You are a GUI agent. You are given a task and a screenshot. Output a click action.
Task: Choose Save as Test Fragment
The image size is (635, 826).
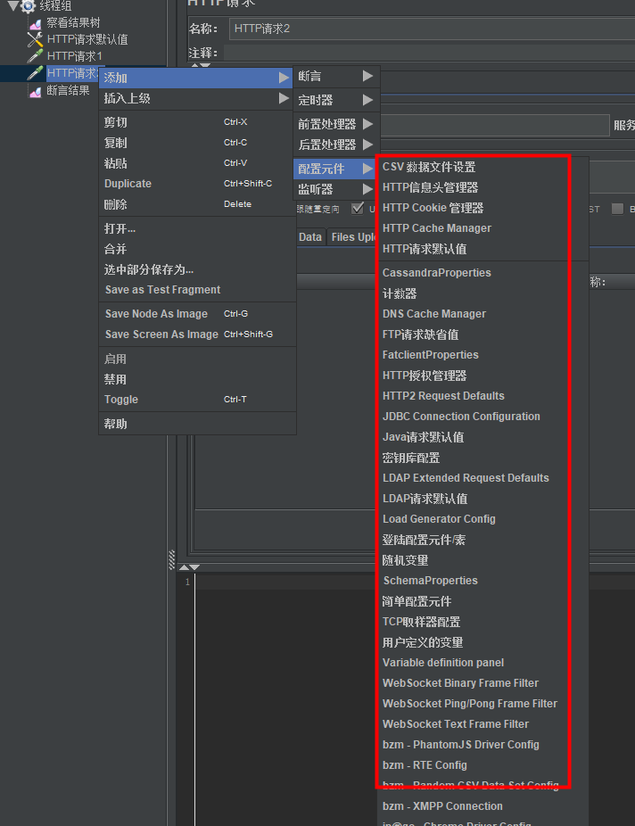(x=197, y=290)
